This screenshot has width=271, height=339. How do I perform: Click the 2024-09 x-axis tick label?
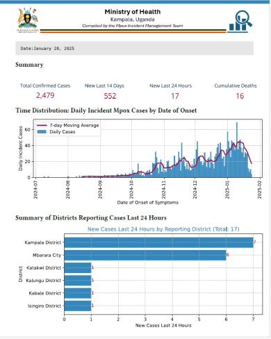tap(100, 190)
